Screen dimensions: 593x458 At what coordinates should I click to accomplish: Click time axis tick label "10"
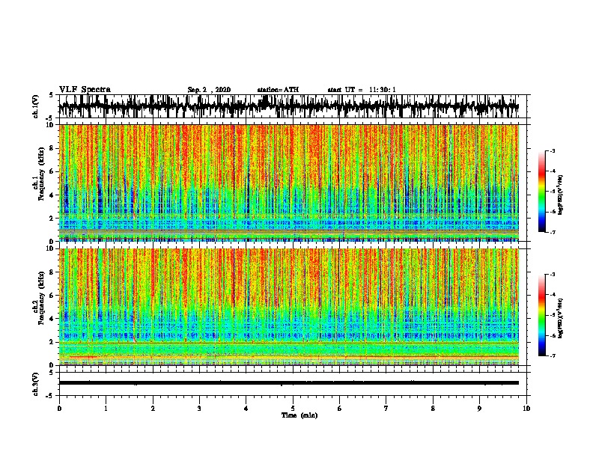pos(526,409)
